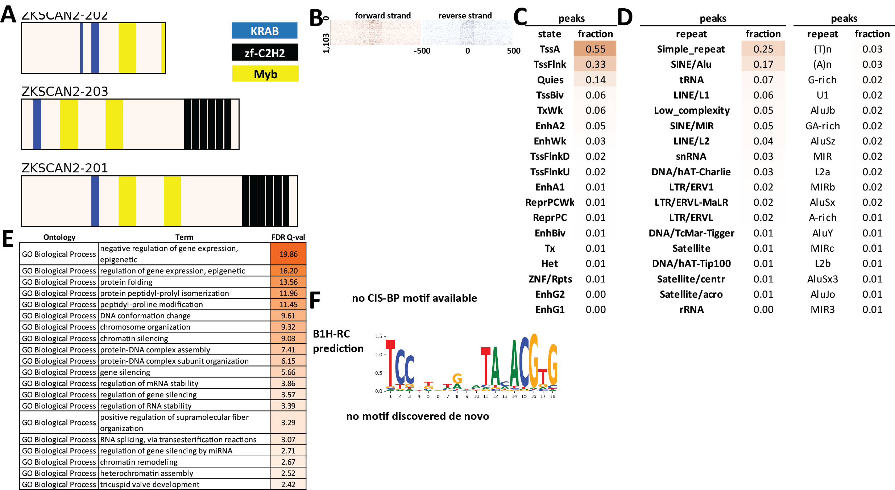Image resolution: width=895 pixels, height=490 pixels.
Task: Click the ZKSCAN2-203 isoform label
Action: 65,92
